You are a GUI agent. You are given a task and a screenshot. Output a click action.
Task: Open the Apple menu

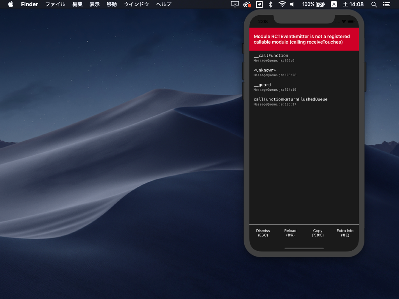click(11, 4)
